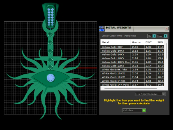This screenshot has height=130, width=173.
Task: Click the SPG column header
Action: 160,42
